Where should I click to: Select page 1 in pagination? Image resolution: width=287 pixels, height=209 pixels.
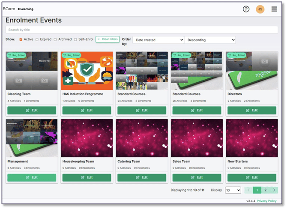pos(257,190)
